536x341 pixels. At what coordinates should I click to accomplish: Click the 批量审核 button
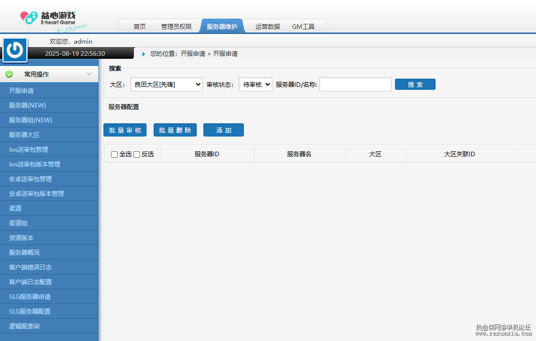[125, 130]
